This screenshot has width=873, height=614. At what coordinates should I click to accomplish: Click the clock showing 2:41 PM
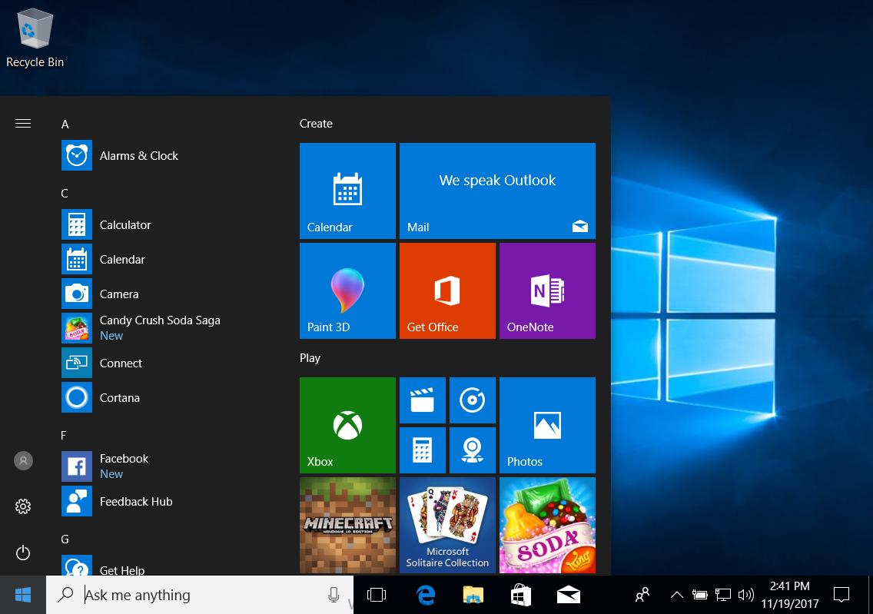coord(789,595)
